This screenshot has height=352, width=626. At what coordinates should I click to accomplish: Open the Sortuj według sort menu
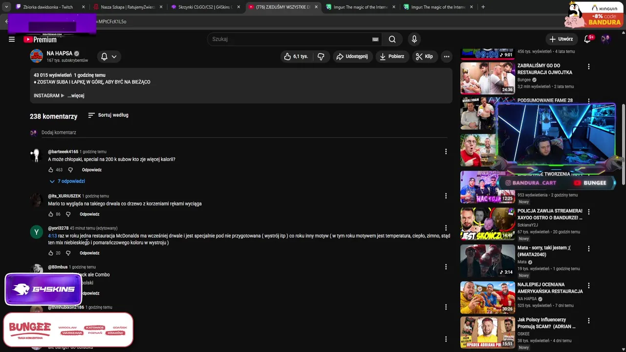[x=108, y=115]
